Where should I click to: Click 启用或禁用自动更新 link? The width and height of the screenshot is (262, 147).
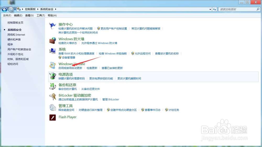pyautogui.click(x=70, y=68)
